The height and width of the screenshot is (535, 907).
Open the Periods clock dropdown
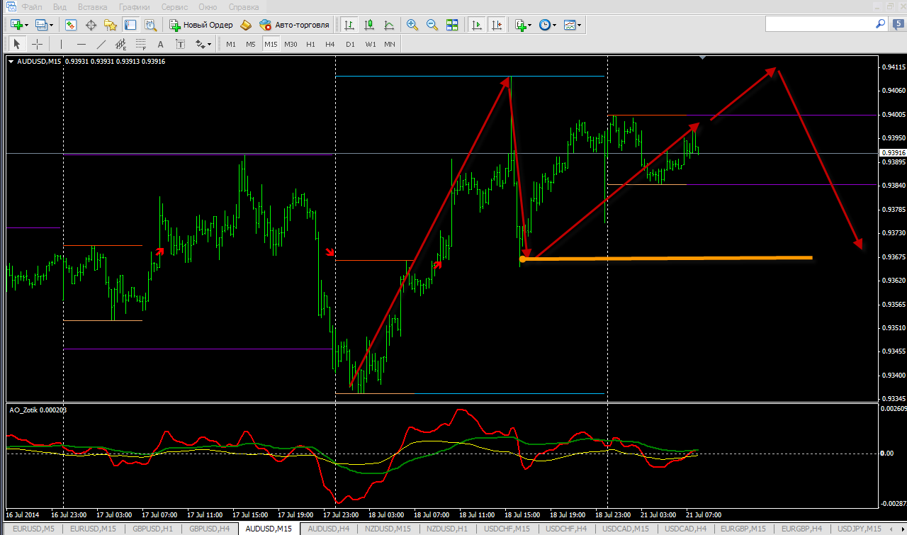[547, 25]
